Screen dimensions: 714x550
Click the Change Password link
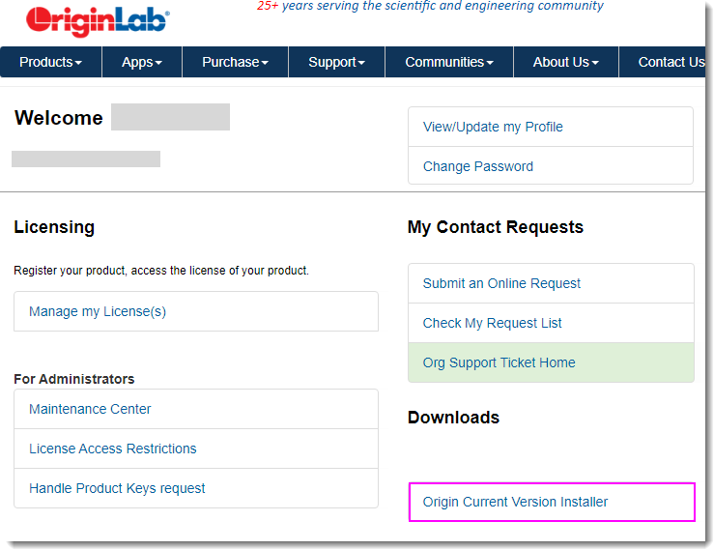pyautogui.click(x=551, y=166)
